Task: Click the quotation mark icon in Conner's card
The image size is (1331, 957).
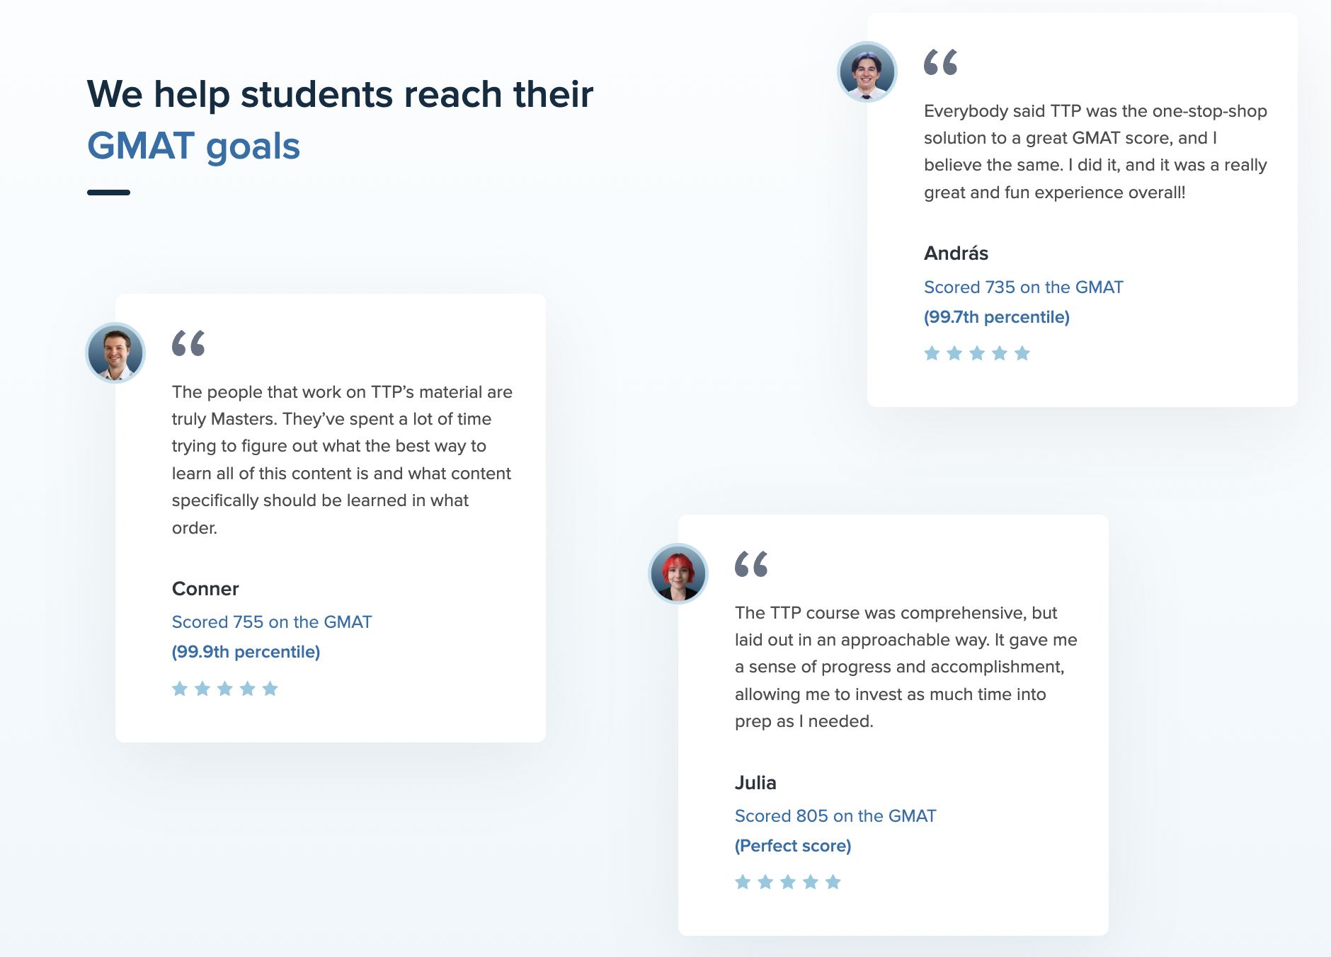Action: point(188,343)
